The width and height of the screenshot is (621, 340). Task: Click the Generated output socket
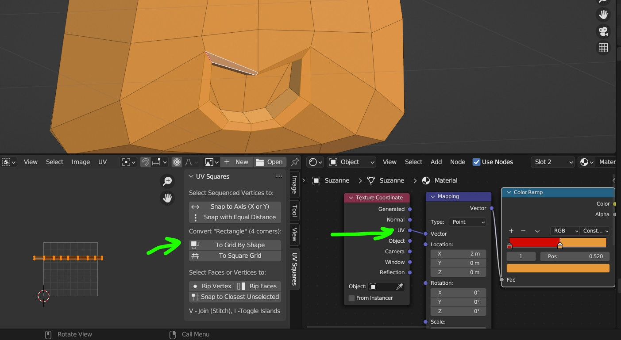[410, 209]
